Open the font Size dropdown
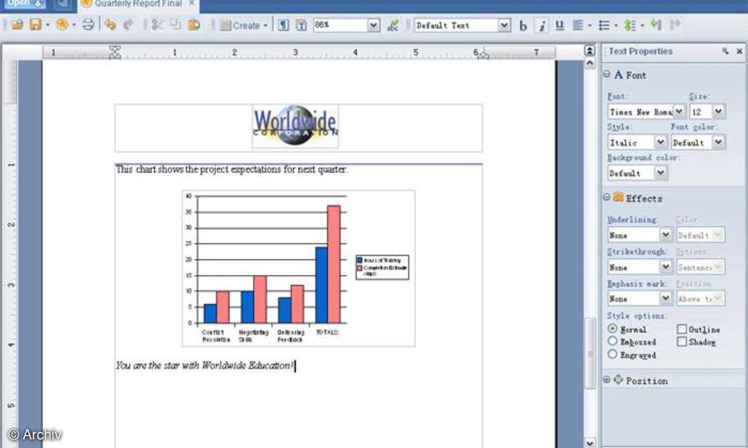The image size is (748, 448). [718, 112]
